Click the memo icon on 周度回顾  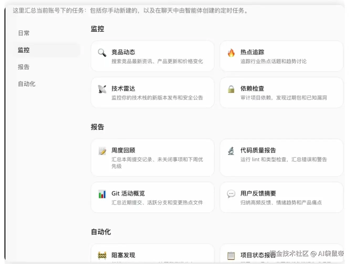click(x=102, y=151)
